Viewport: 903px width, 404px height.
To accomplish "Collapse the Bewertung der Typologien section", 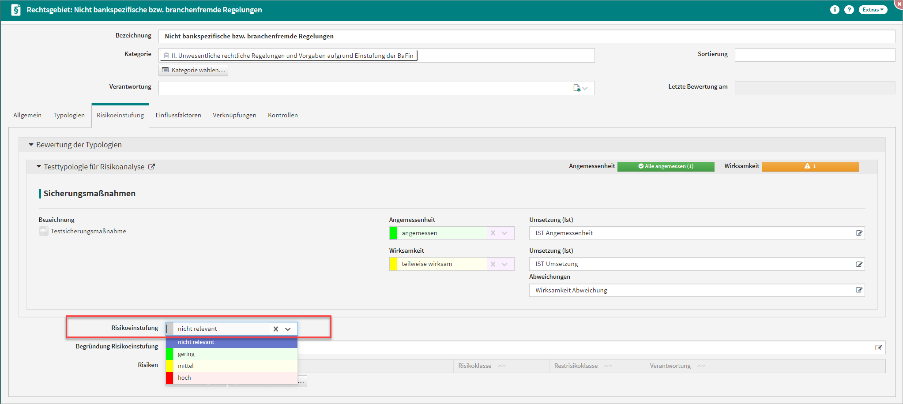I will click(31, 145).
